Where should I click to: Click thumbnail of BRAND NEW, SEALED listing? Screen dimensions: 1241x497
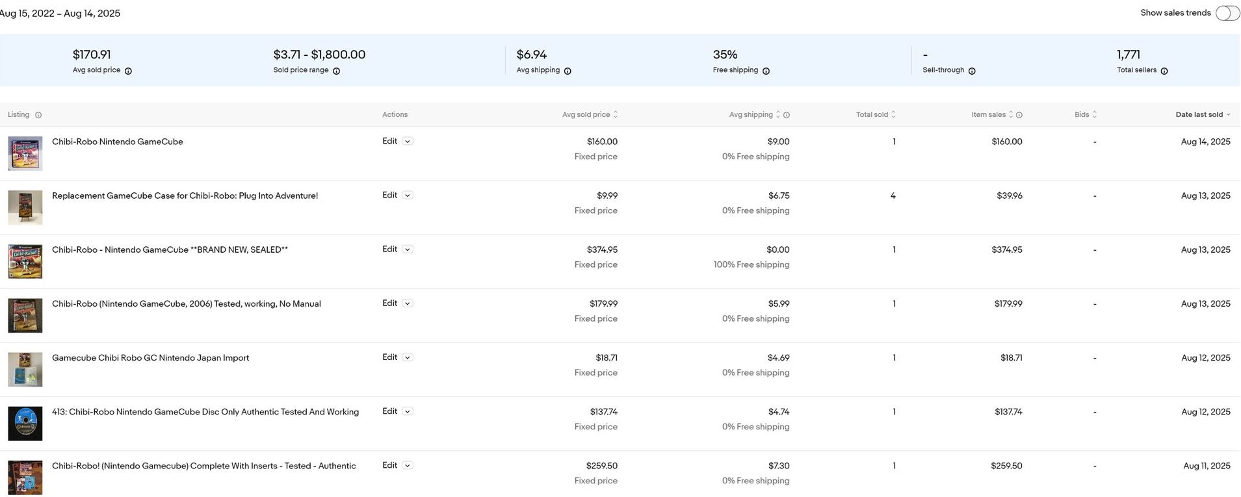coord(25,261)
